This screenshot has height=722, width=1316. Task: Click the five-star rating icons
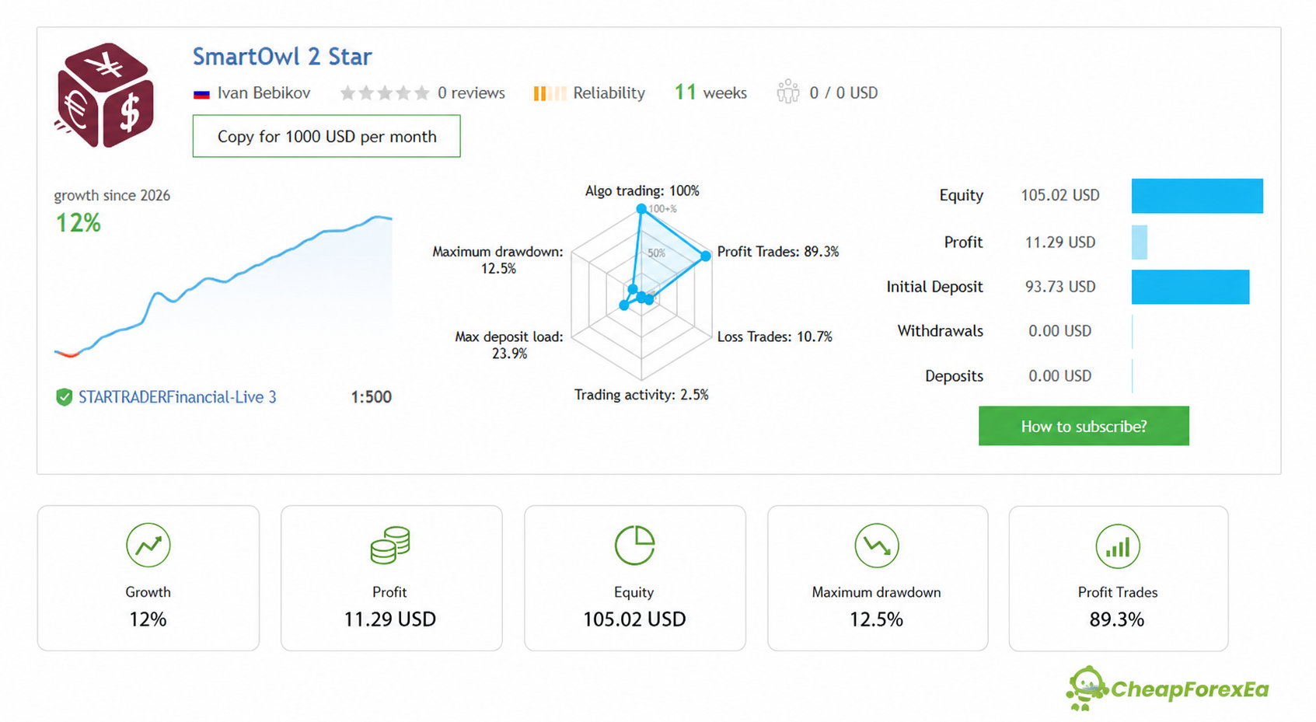[384, 93]
